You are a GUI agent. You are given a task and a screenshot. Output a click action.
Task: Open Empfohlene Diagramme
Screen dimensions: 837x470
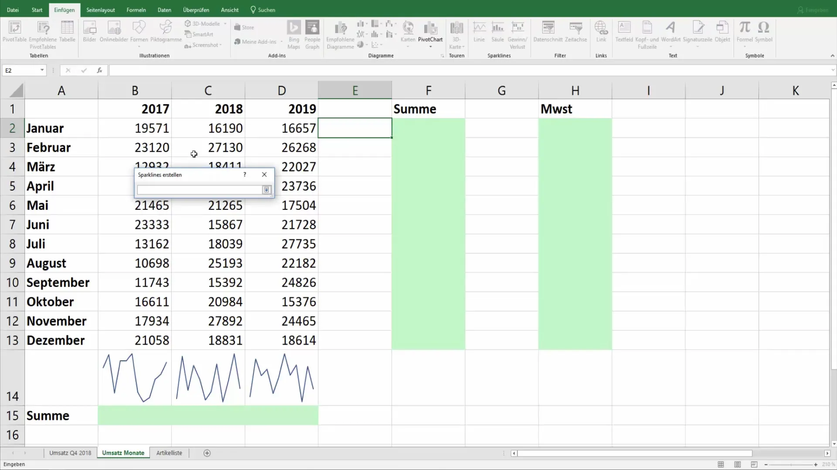pos(340,35)
